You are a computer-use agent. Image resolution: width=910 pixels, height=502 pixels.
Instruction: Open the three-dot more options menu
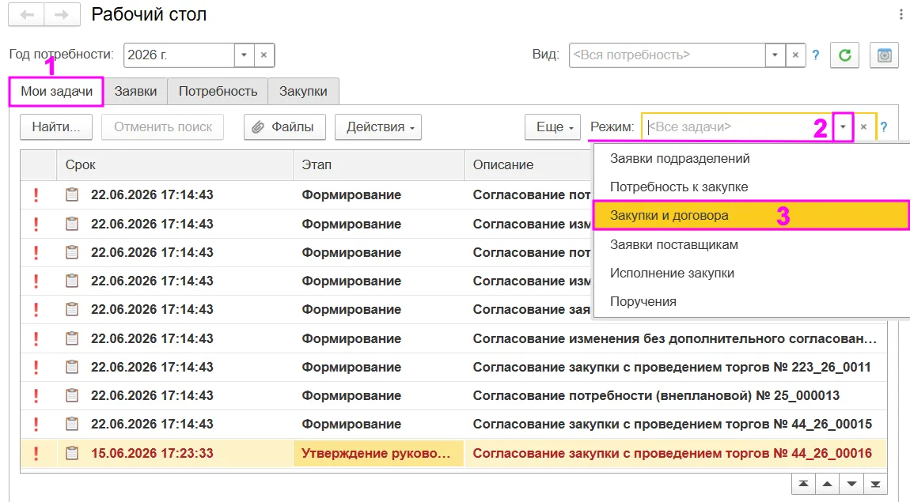click(x=901, y=15)
